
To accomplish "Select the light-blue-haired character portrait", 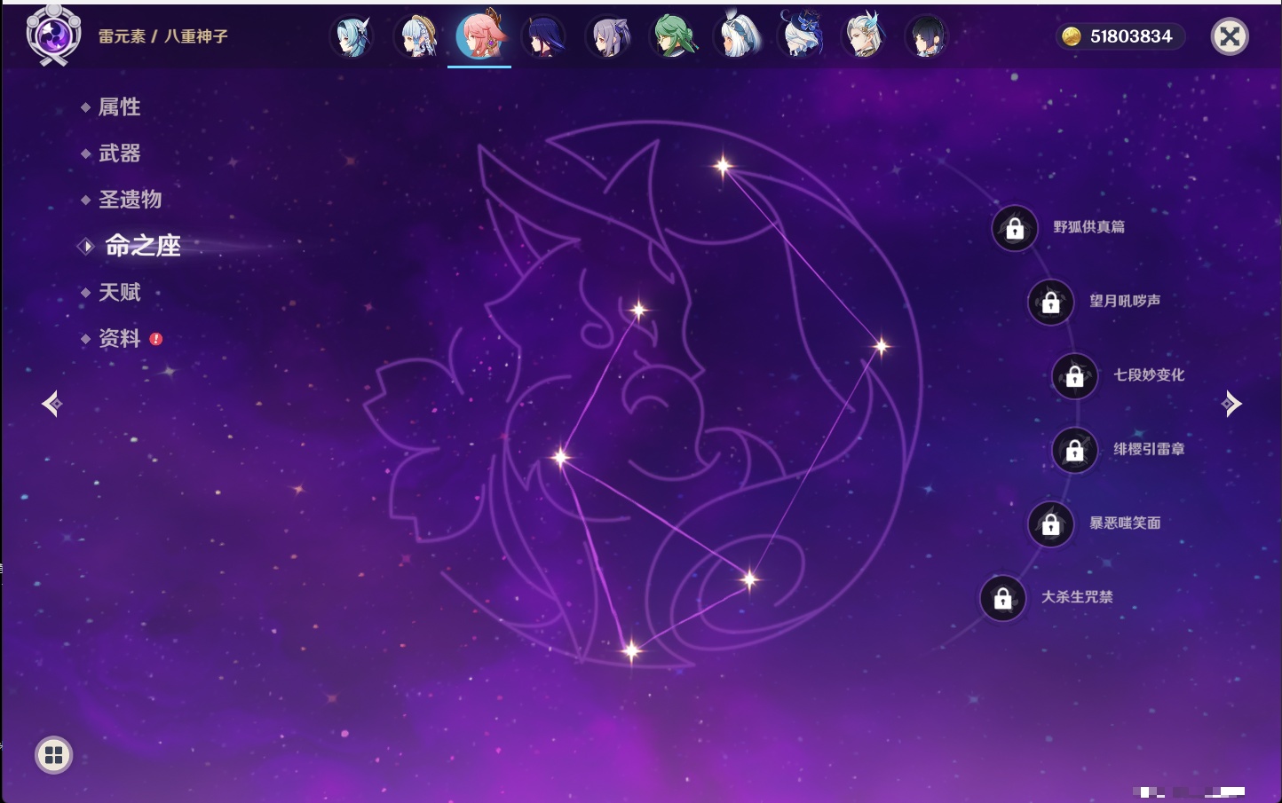I will 352,37.
